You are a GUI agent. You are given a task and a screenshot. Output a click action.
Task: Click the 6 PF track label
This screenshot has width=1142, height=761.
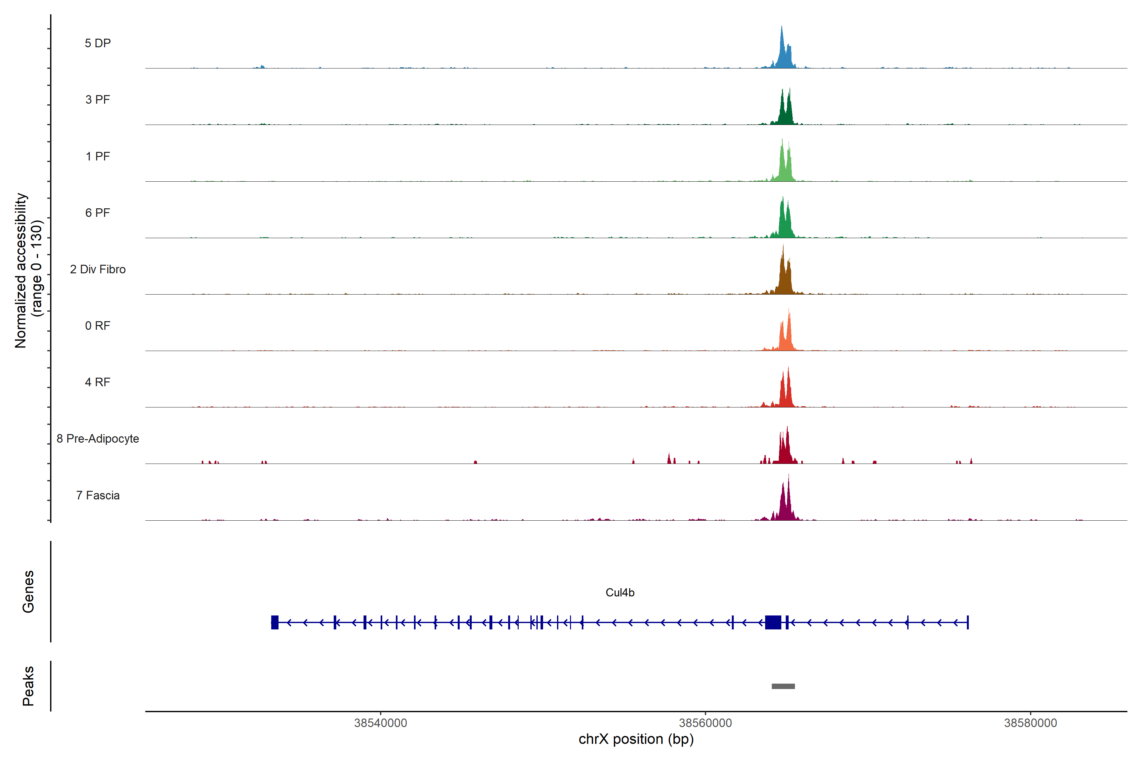98,212
